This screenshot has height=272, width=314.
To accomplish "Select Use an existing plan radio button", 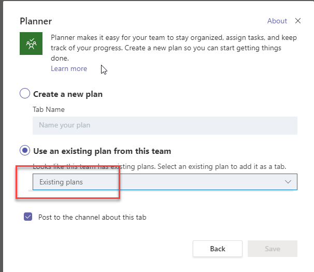I will (x=25, y=151).
